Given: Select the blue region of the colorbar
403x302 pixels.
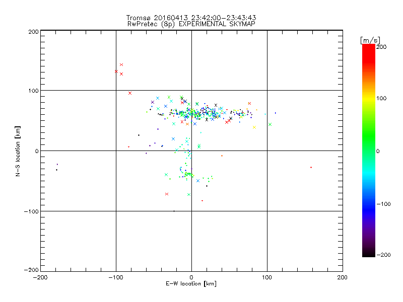Looking at the screenshot, I should (368, 204).
